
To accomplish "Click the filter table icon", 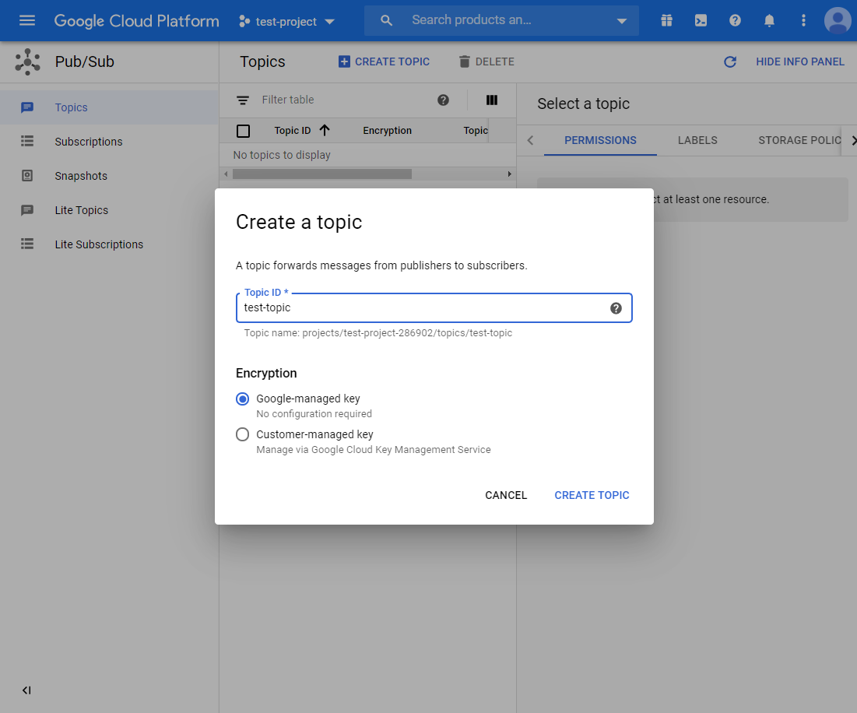I will pyautogui.click(x=243, y=100).
